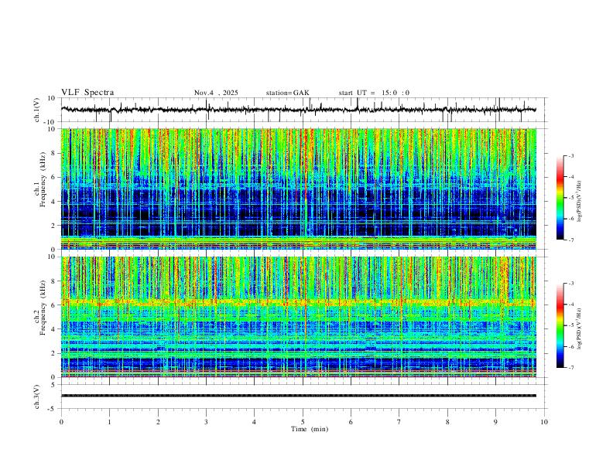The width and height of the screenshot is (613, 473).
Task: Click the "ch.3(V)" axis label
Action: 37,397
